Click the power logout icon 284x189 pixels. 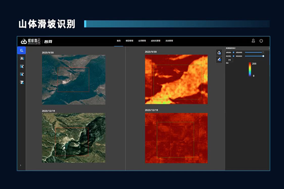pyautogui.click(x=261, y=41)
